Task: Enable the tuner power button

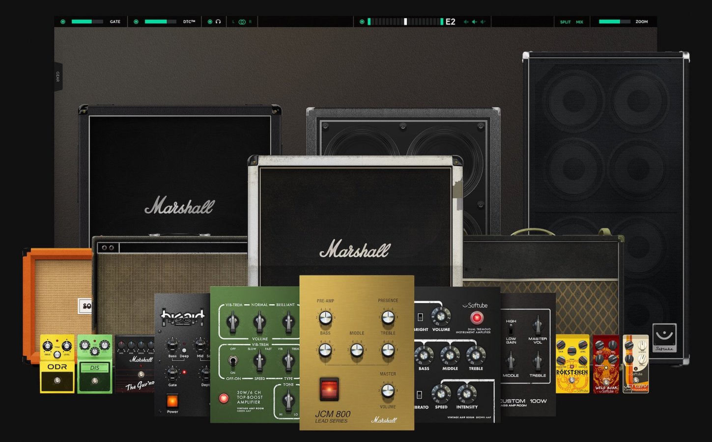Action: tap(362, 22)
